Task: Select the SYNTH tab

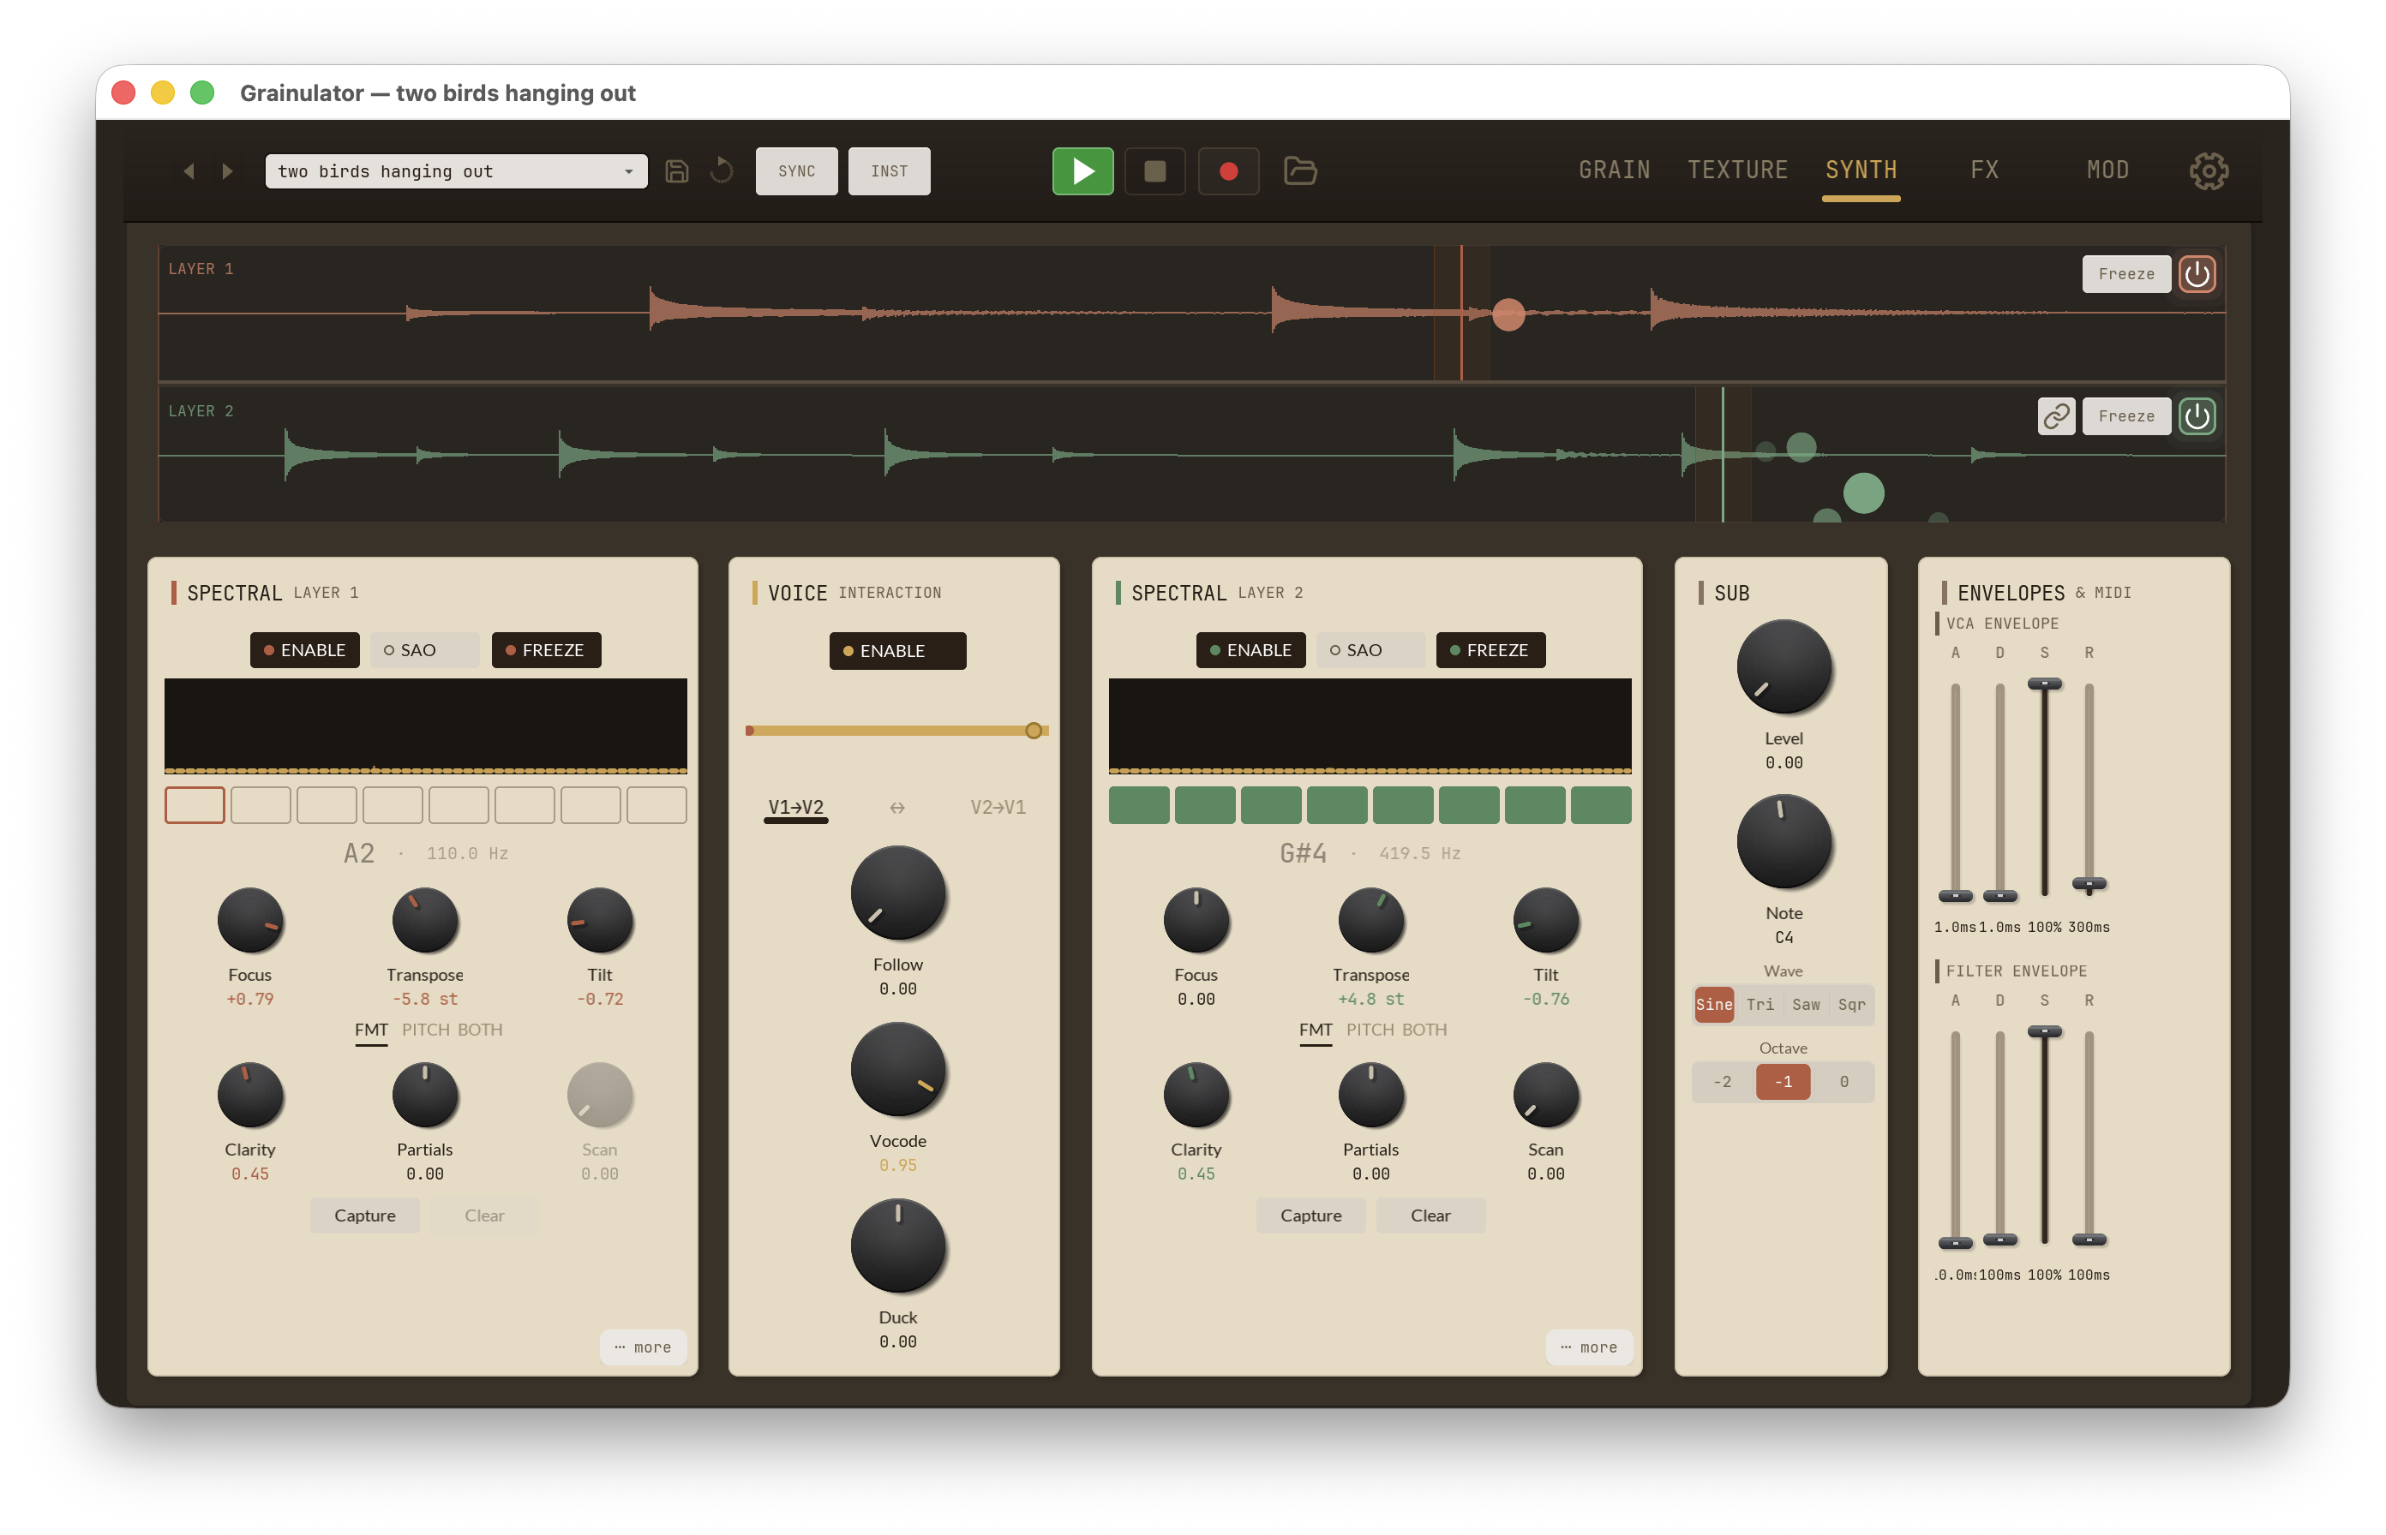Action: click(1861, 170)
